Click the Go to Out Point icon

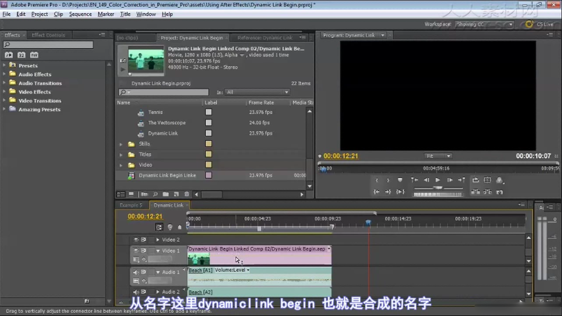click(x=388, y=192)
